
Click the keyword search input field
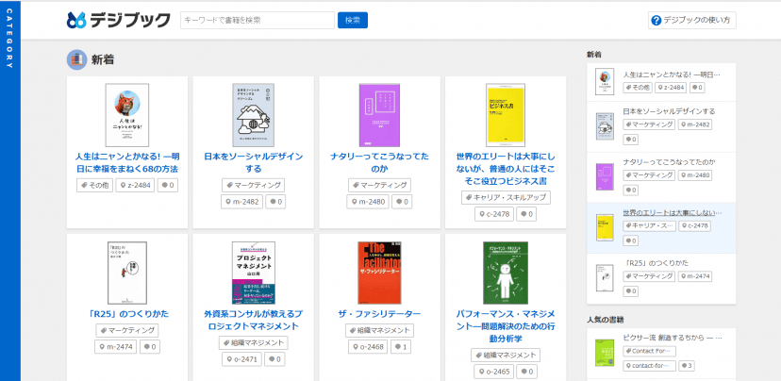click(x=257, y=20)
